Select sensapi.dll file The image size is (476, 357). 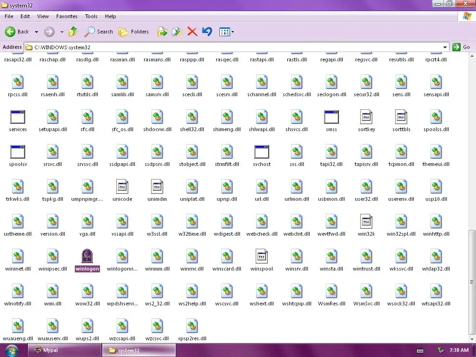pyautogui.click(x=436, y=86)
